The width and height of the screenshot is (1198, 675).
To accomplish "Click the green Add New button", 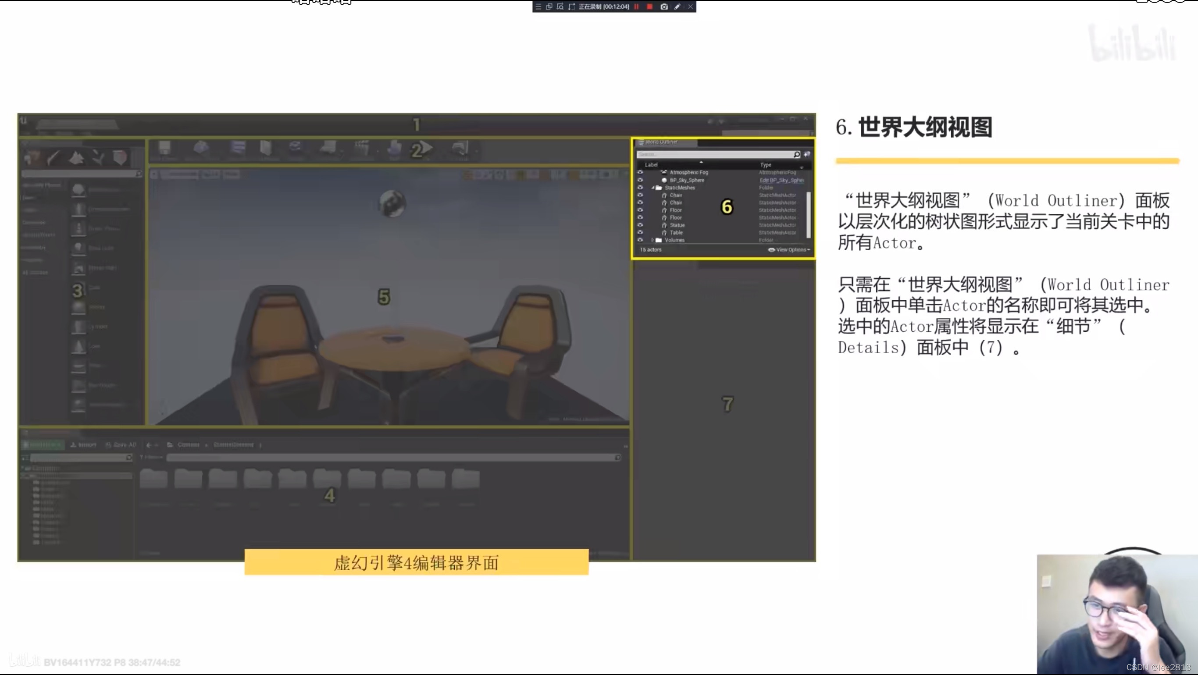I will point(43,445).
